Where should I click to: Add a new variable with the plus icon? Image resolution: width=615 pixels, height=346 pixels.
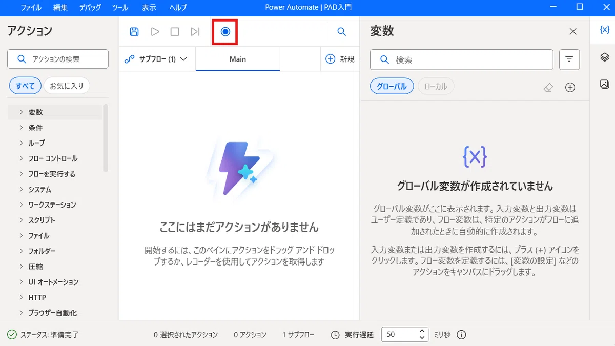pos(570,88)
